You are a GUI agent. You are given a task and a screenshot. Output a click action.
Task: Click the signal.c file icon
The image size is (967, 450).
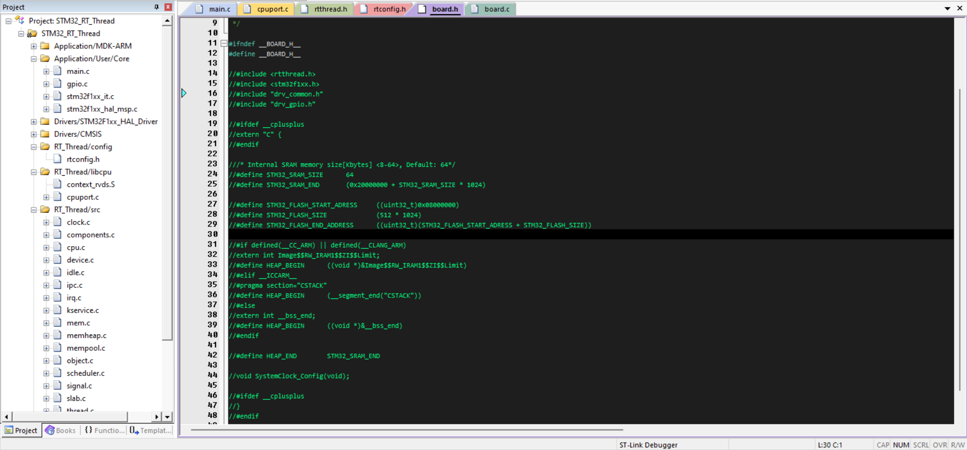pyautogui.click(x=57, y=386)
